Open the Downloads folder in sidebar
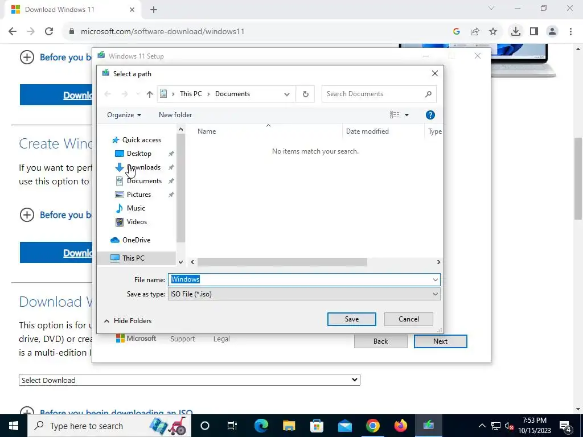The height and width of the screenshot is (437, 583). pyautogui.click(x=143, y=167)
